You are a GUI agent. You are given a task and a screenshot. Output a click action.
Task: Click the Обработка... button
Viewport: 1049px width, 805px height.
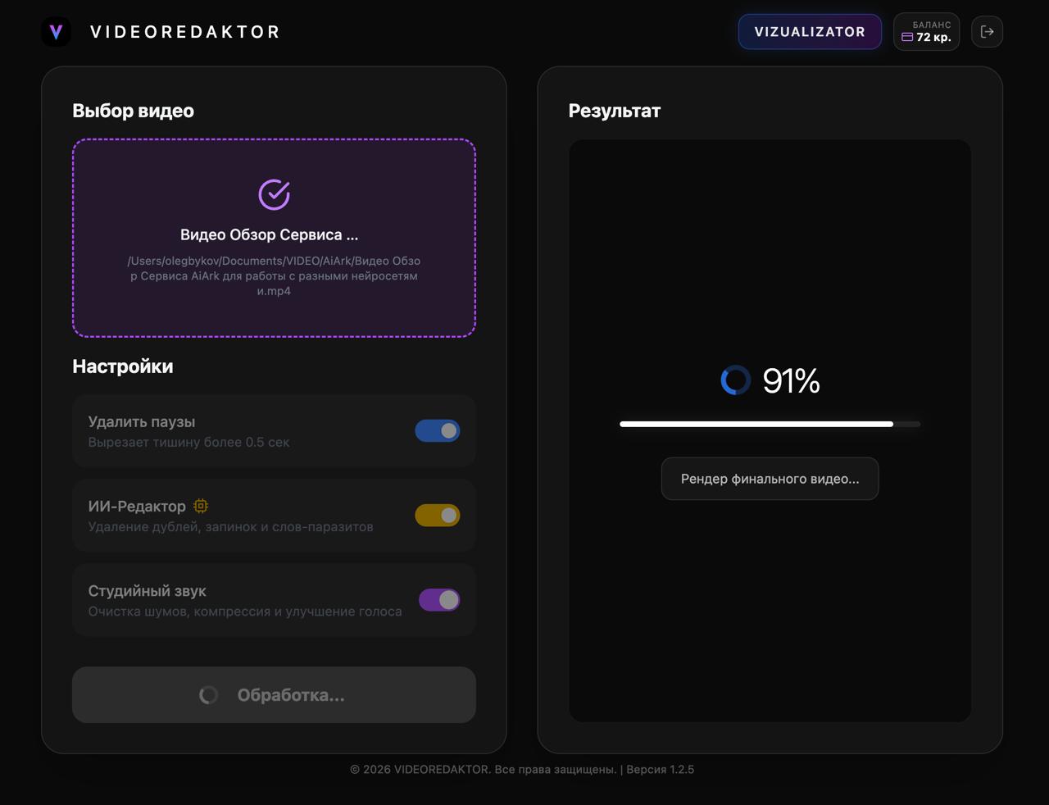click(x=274, y=695)
